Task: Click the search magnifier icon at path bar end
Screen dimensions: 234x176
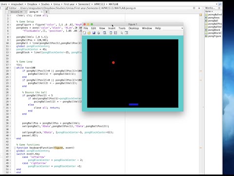Action: tap(220, 4)
